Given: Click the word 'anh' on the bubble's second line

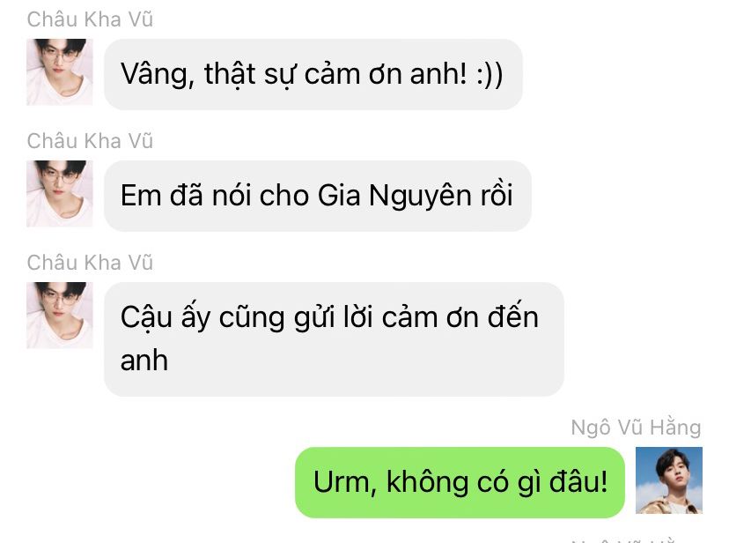Looking at the screenshot, I should 144,361.
